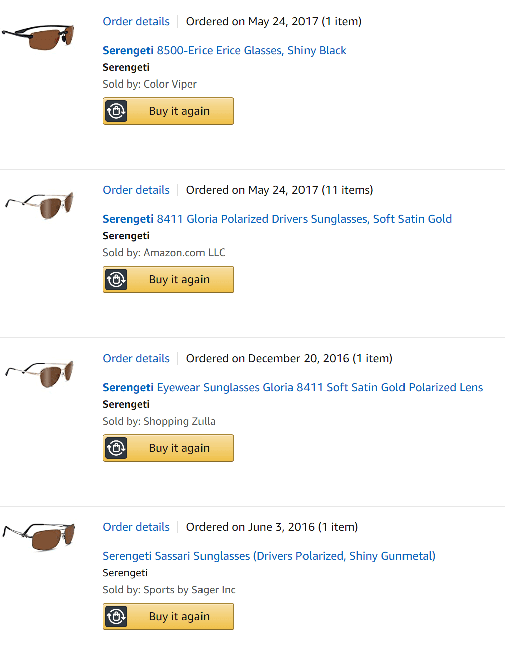The width and height of the screenshot is (505, 666).
Task: Click reorder icon for Serengeti 8500-Erice glasses
Action: [x=116, y=111]
